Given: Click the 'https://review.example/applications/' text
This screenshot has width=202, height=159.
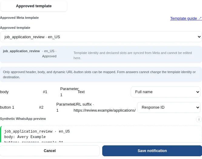Looking at the screenshot, I should pos(105,110).
